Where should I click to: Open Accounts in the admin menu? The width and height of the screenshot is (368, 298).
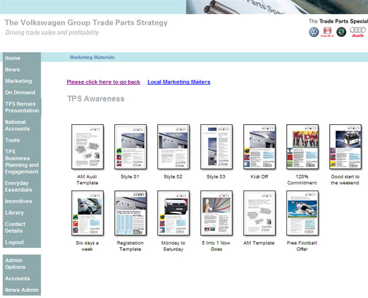point(17,279)
